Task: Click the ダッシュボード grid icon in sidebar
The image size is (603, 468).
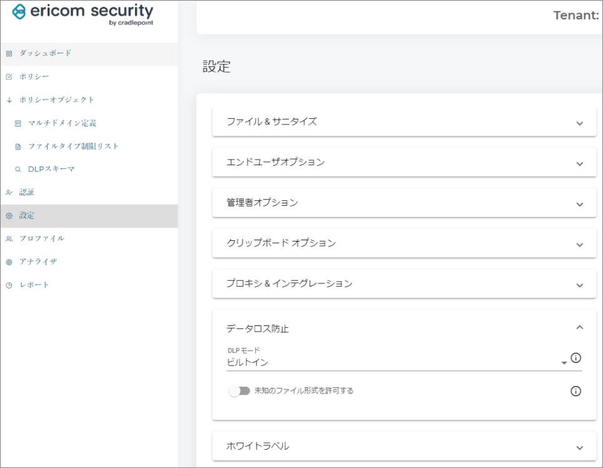Action: 9,54
